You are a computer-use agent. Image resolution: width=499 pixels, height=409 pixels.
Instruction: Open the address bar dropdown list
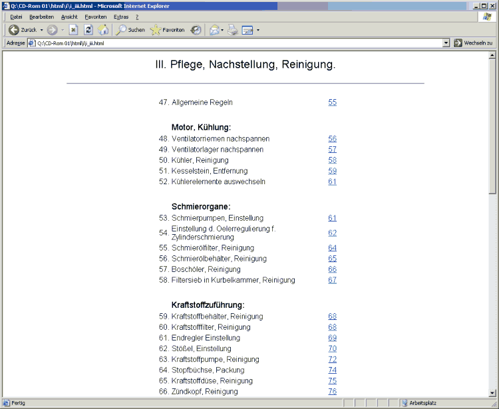pyautogui.click(x=446, y=43)
